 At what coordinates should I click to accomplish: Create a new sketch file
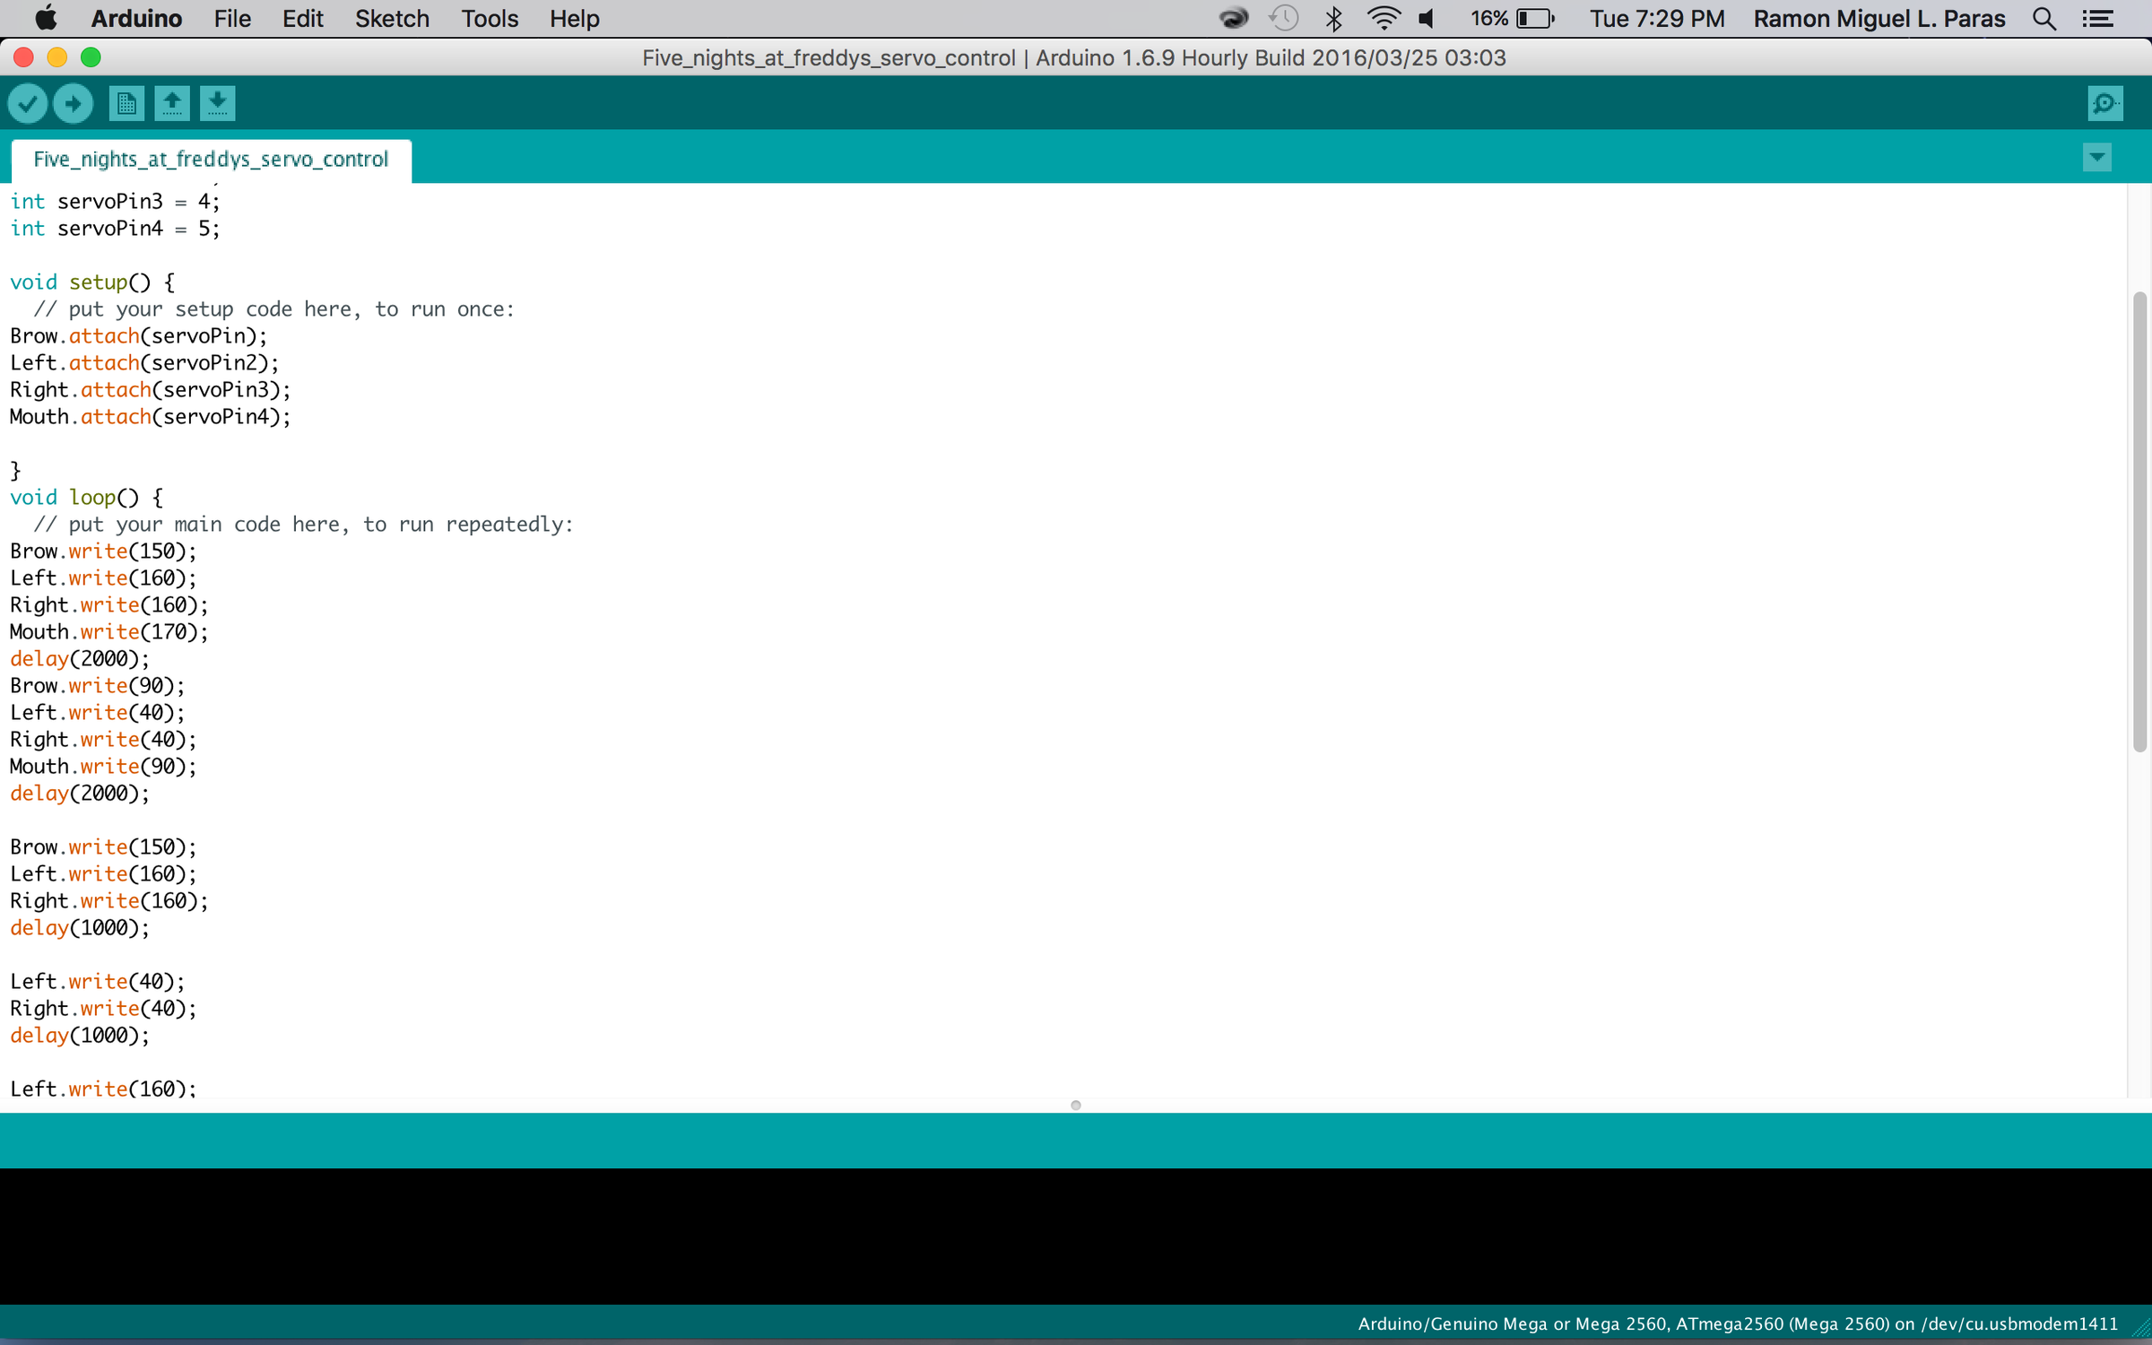(126, 103)
